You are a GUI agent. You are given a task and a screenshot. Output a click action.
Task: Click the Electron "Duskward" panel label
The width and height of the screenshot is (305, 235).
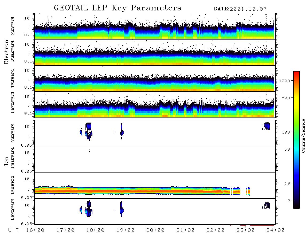(x=12, y=51)
